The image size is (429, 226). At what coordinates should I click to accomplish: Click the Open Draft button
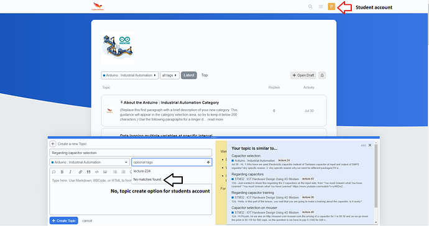[303, 75]
